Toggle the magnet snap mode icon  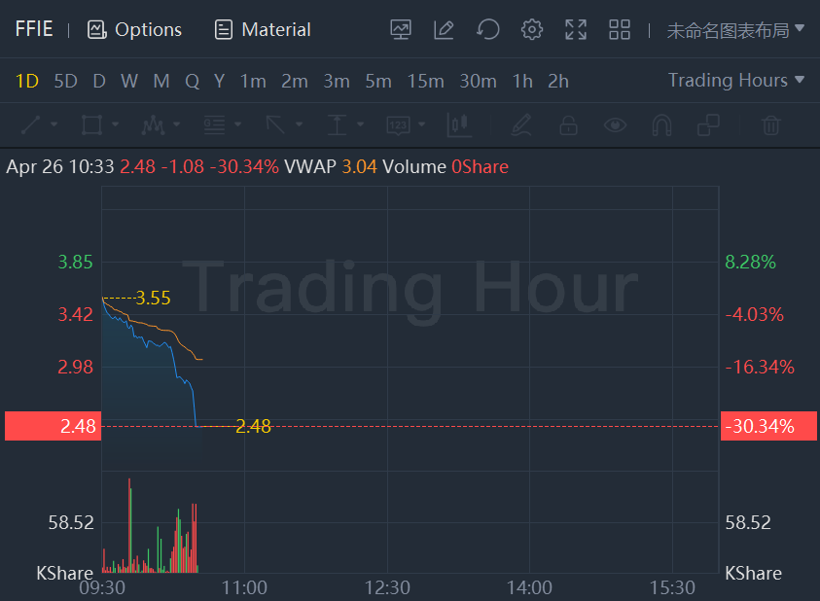point(661,124)
